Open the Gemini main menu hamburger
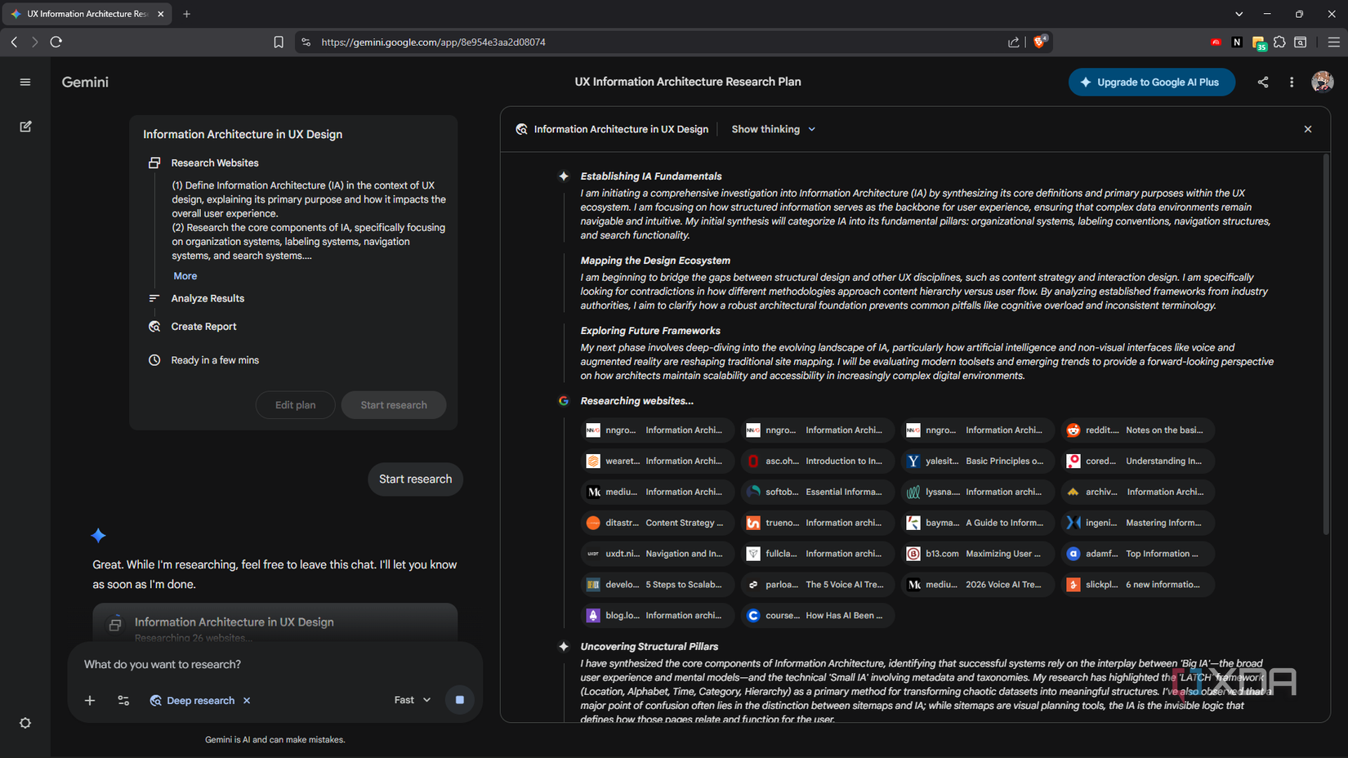The width and height of the screenshot is (1348, 758). 25,82
